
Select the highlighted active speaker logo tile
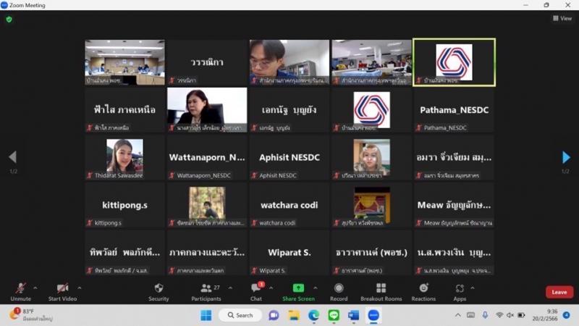(455, 62)
